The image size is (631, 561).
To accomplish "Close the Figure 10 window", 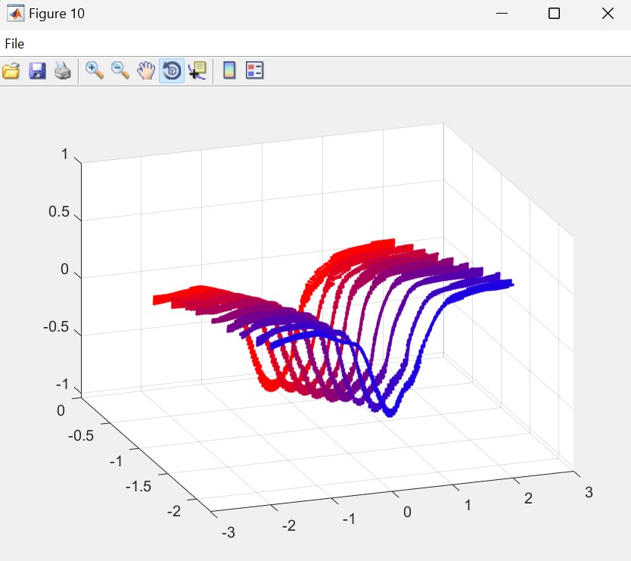I will click(x=607, y=14).
